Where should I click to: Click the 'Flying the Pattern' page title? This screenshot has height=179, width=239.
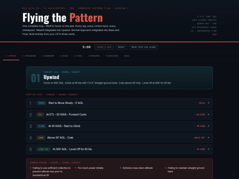point(62,18)
